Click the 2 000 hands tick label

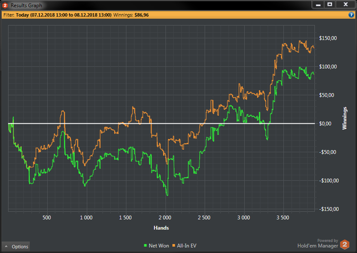coord(165,217)
